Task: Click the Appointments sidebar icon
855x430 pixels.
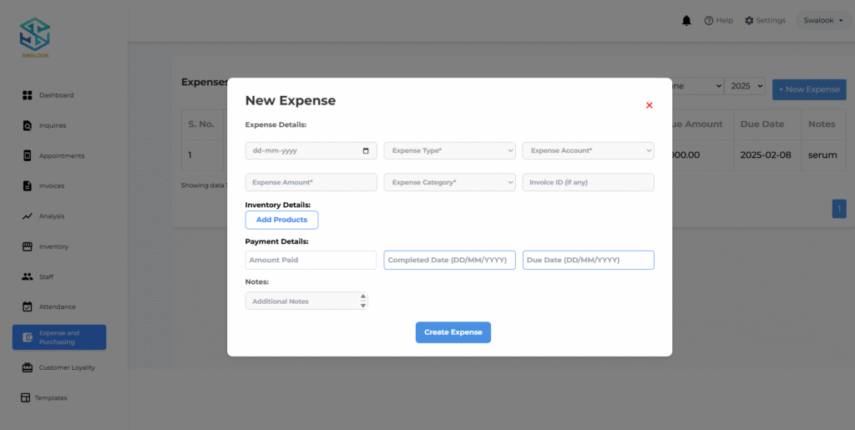Action: point(28,156)
